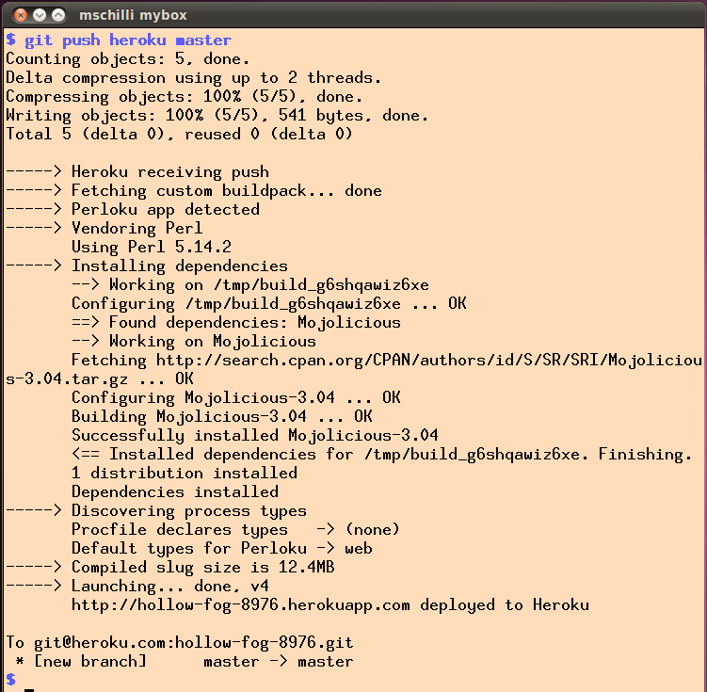Viewport: 707px width, 692px height.
Task: Click the 'Configuring Mojolicious-3.04 ... OK' line
Action: [236, 397]
